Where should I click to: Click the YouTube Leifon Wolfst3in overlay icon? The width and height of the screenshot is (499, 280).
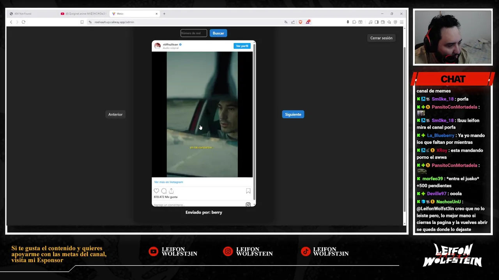154,252
